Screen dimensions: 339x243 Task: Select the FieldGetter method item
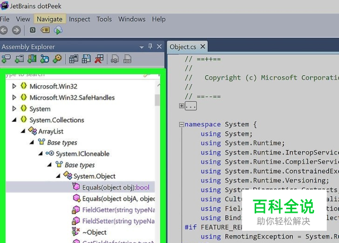point(118,210)
